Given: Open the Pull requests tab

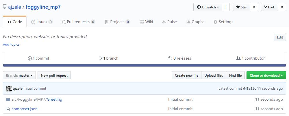Looking at the screenshot, I should tap(78, 22).
